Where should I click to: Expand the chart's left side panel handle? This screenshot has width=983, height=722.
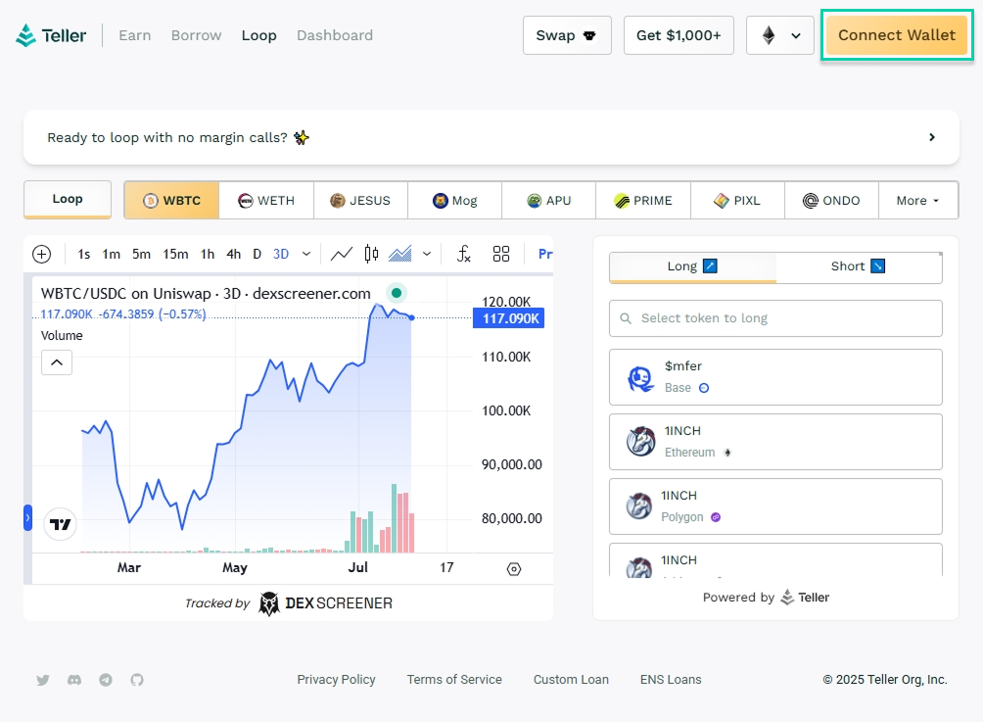[x=27, y=518]
